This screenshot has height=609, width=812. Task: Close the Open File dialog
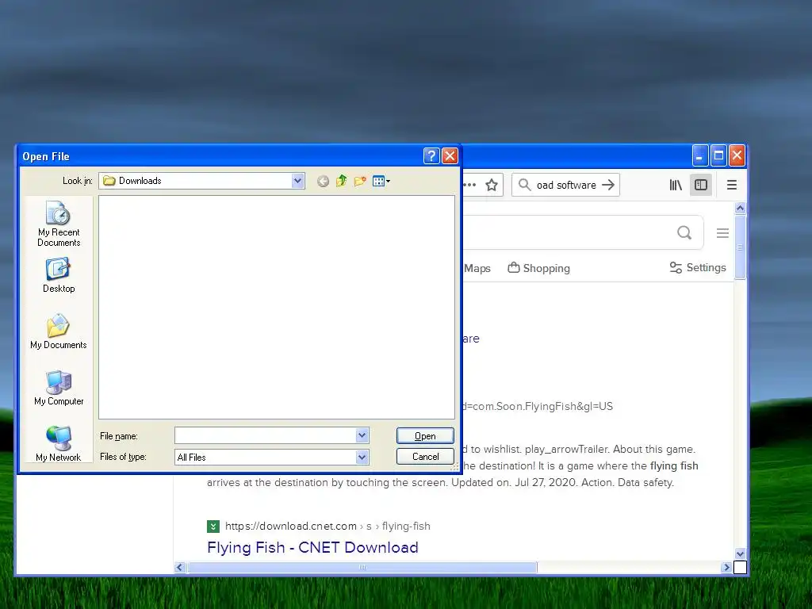click(450, 156)
